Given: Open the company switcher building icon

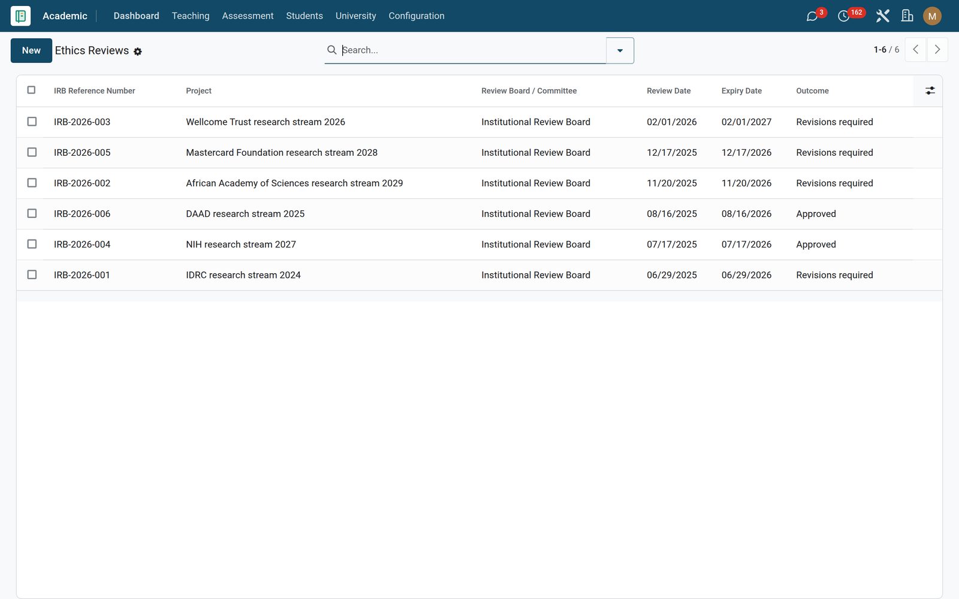Looking at the screenshot, I should point(907,16).
